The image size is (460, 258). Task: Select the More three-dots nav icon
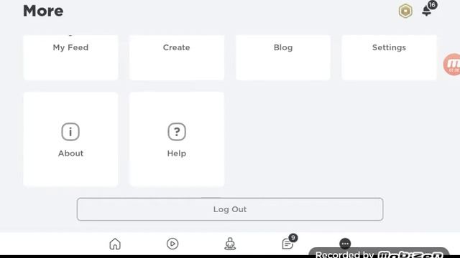(x=345, y=244)
